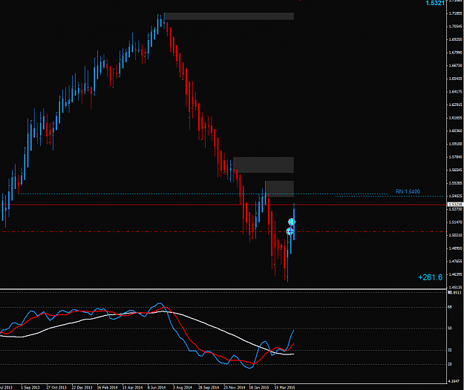Click the 18 Jan 2015 date label
The image size is (464, 390).
[x=259, y=387]
